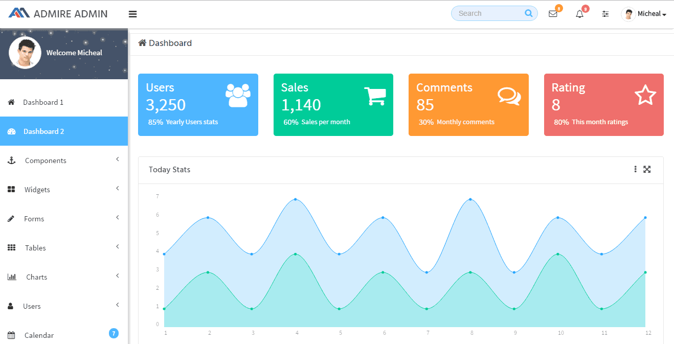Open notifications via the bell icon
The width and height of the screenshot is (674, 344).
click(x=579, y=14)
